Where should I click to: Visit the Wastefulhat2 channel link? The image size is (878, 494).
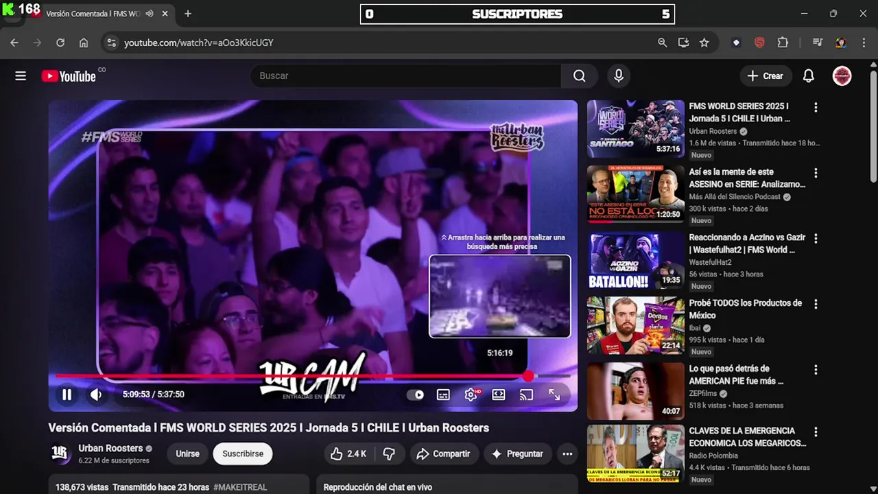pyautogui.click(x=711, y=262)
